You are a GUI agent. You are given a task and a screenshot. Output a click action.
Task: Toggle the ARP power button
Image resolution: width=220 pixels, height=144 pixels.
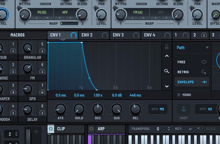click(91, 129)
